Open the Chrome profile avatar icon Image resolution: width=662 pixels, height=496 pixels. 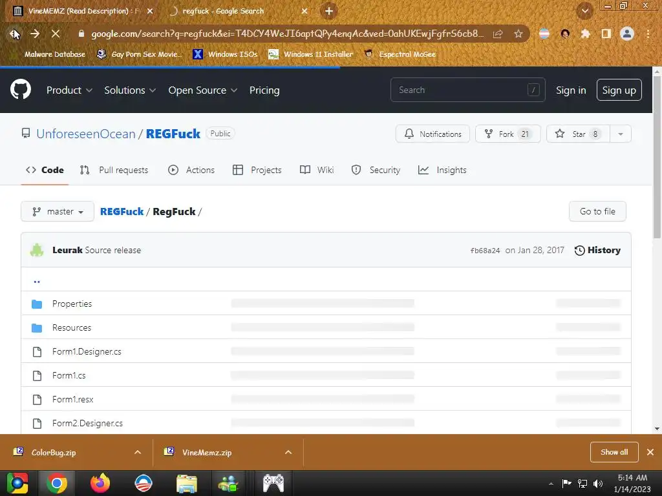coord(627,34)
